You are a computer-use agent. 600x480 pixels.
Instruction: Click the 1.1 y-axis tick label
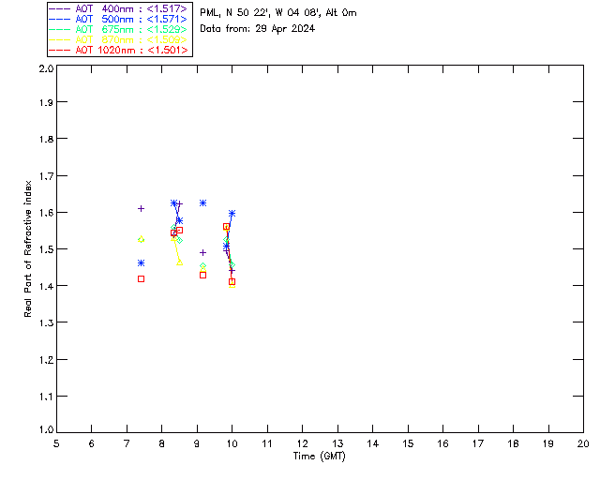tap(46, 397)
